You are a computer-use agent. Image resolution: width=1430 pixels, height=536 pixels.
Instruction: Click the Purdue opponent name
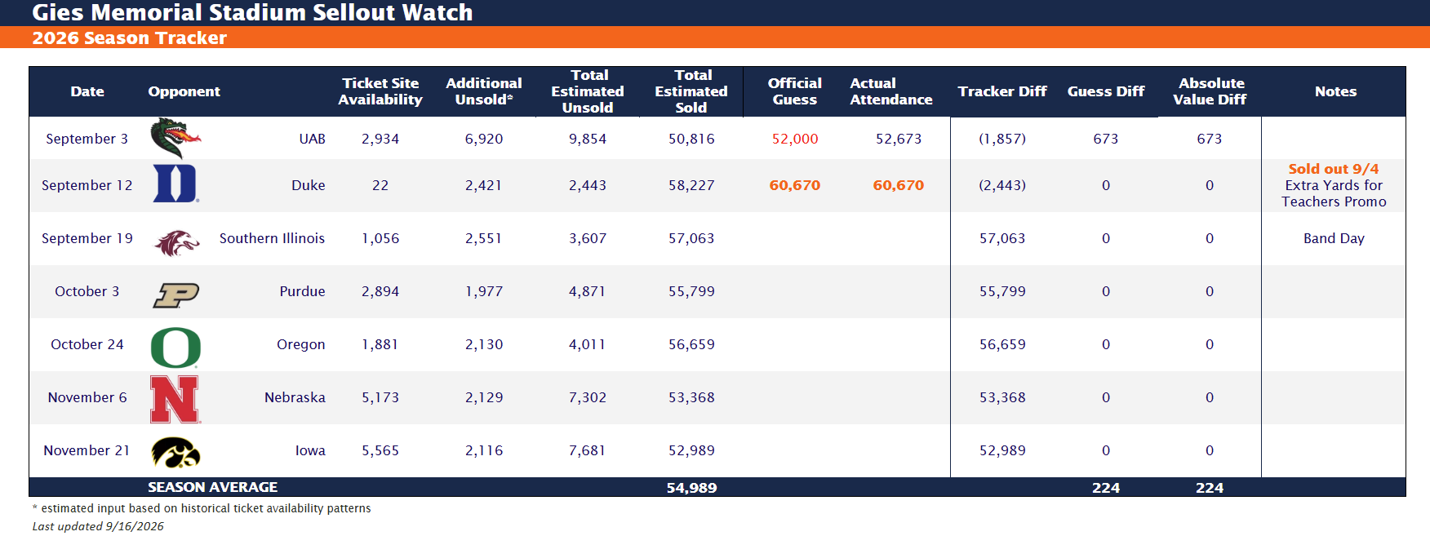tap(302, 291)
